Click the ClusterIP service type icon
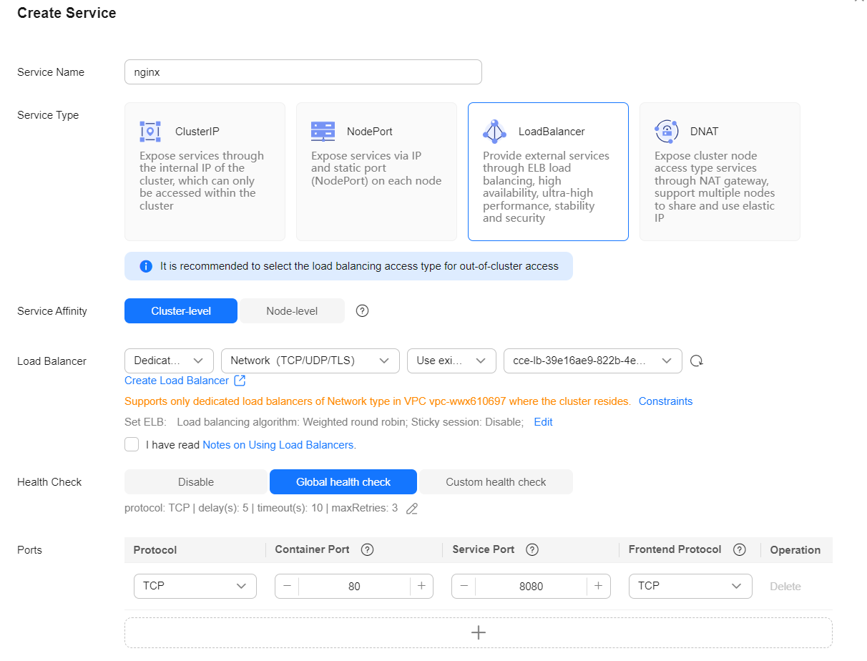 150,132
